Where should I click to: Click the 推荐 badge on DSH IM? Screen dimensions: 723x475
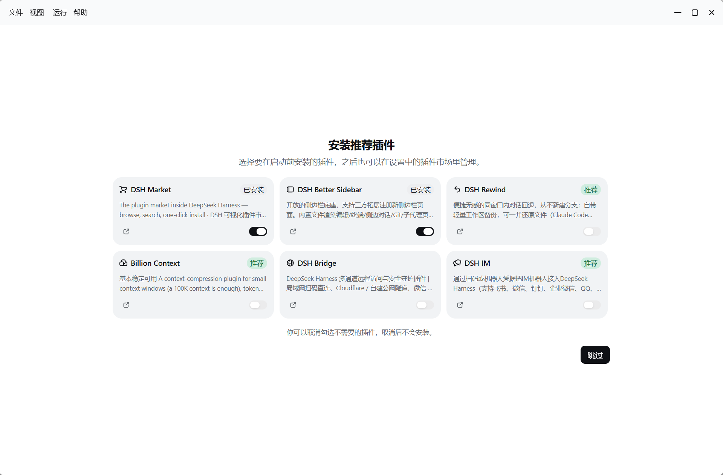coord(591,263)
